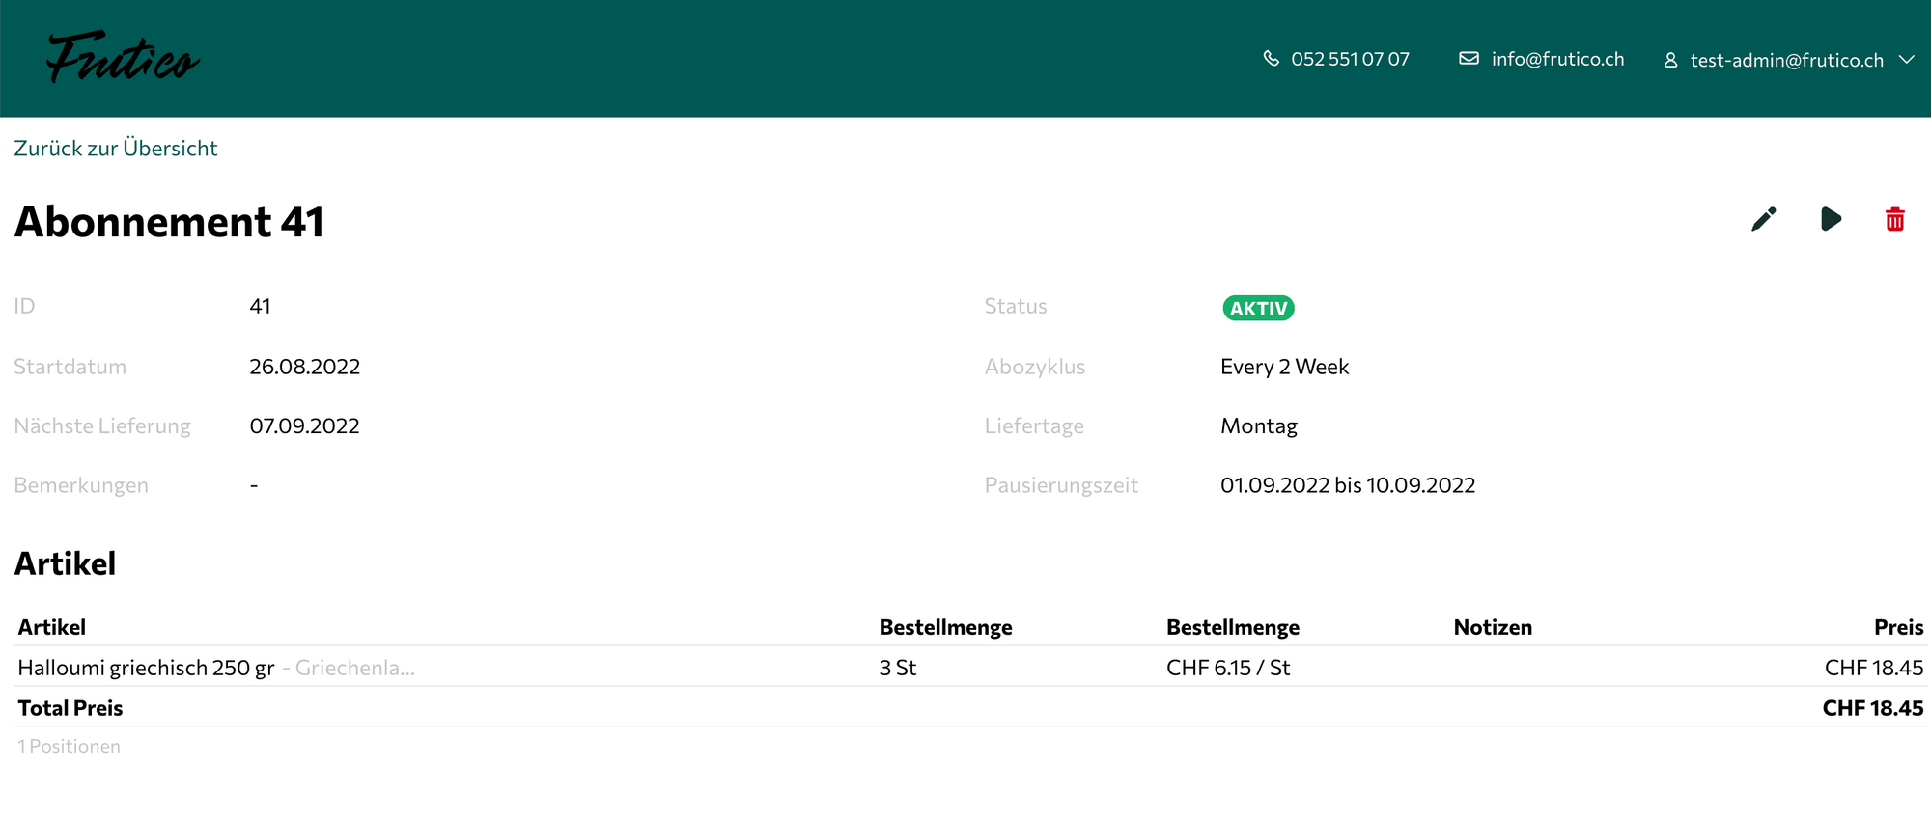Open info@frutico.ch email link
This screenshot has height=822, width=1931.
click(1557, 59)
